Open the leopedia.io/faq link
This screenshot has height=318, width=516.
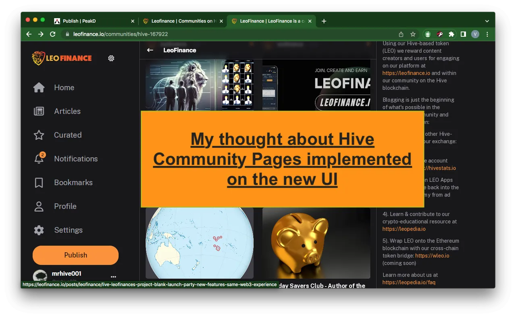409,282
